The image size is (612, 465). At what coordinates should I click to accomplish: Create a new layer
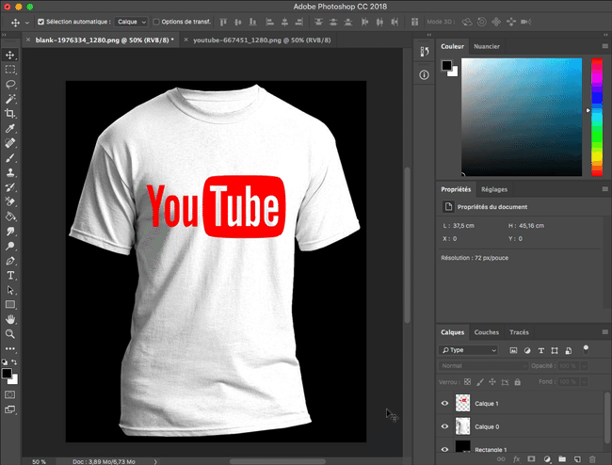tap(577, 459)
